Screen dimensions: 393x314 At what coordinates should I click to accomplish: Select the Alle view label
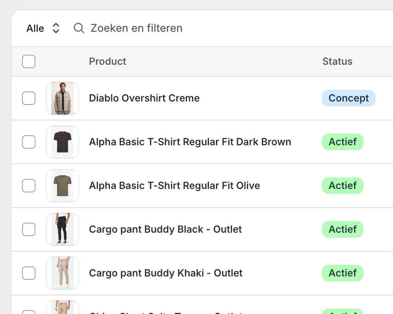(35, 28)
